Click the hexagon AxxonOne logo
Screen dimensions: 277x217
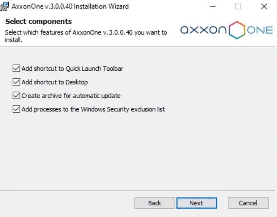coord(238,30)
